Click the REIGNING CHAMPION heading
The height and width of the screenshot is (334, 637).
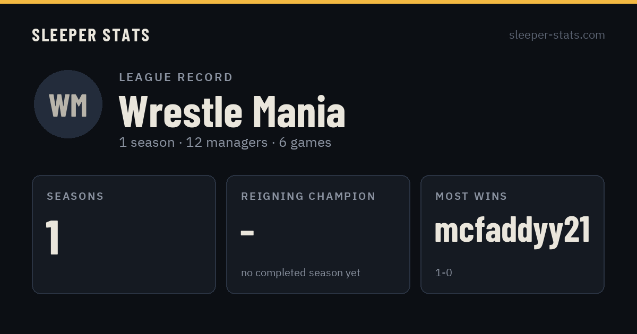[308, 196]
